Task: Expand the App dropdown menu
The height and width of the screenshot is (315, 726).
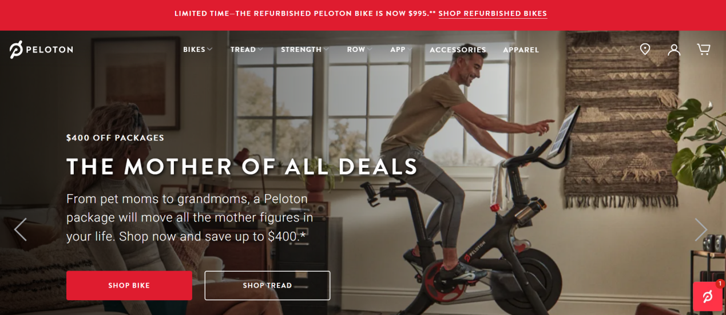Action: coord(401,50)
